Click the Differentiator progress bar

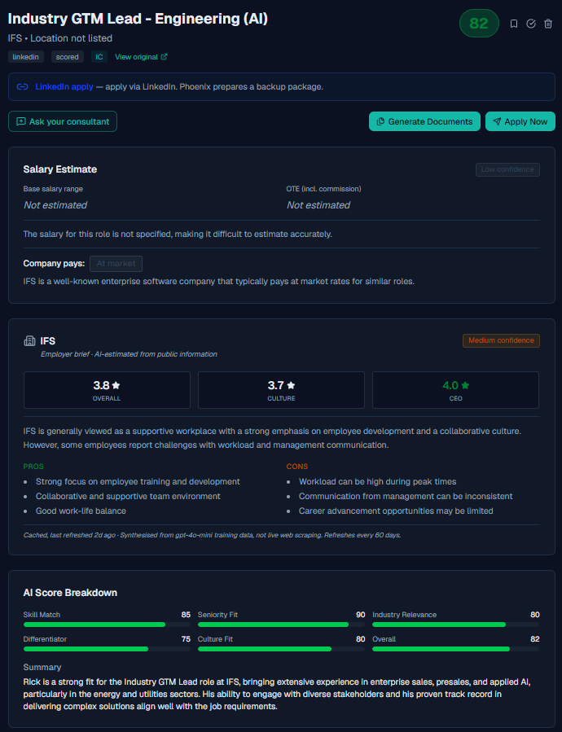[107, 649]
